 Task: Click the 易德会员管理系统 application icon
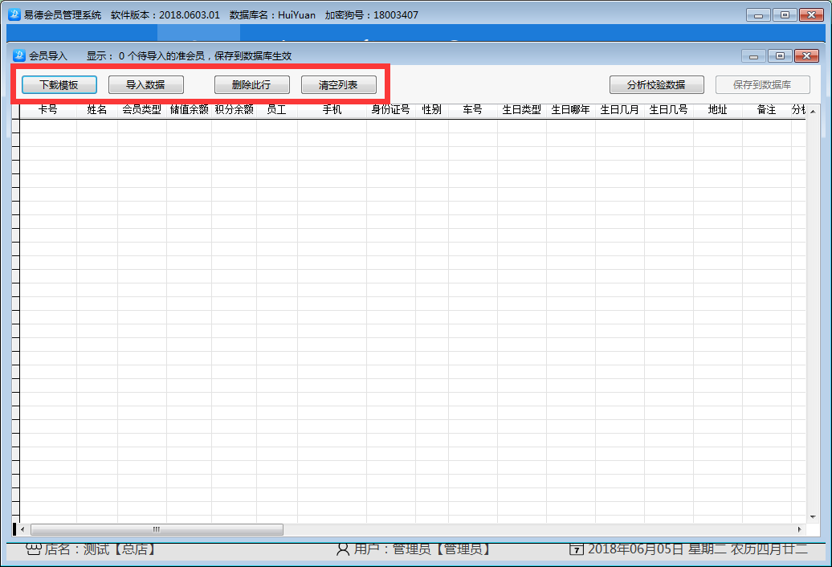[14, 14]
